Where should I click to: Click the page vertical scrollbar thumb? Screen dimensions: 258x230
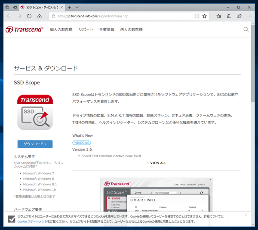[x=253, y=64]
